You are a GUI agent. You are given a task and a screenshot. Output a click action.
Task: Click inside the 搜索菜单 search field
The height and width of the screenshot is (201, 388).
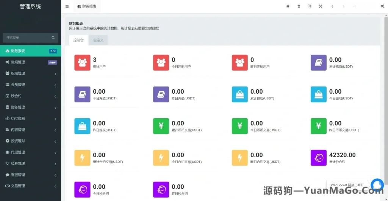[30, 38]
